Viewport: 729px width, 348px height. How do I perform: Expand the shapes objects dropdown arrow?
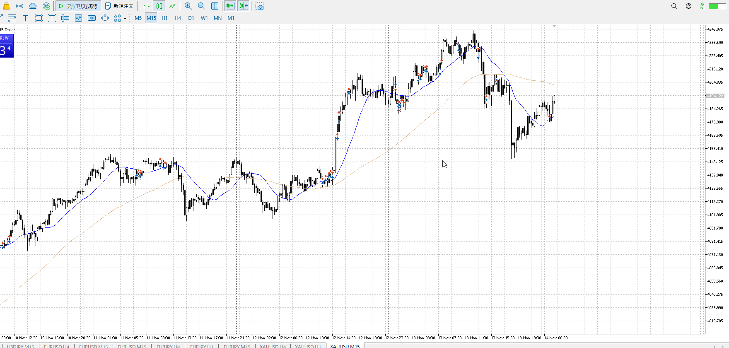click(x=125, y=18)
